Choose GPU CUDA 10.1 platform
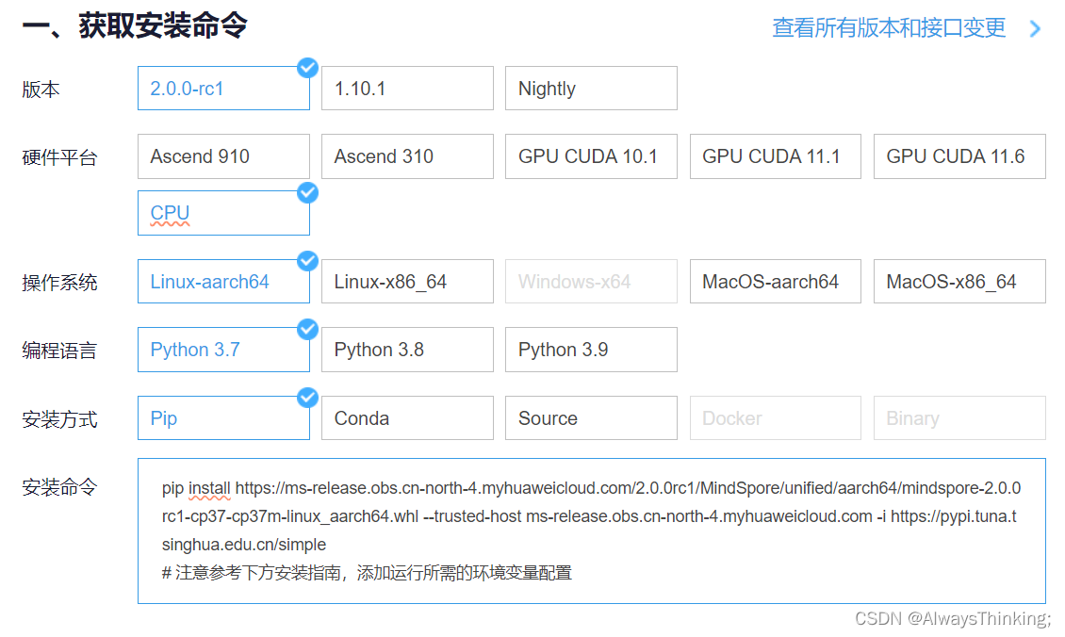The width and height of the screenshot is (1065, 637). pyautogui.click(x=591, y=156)
